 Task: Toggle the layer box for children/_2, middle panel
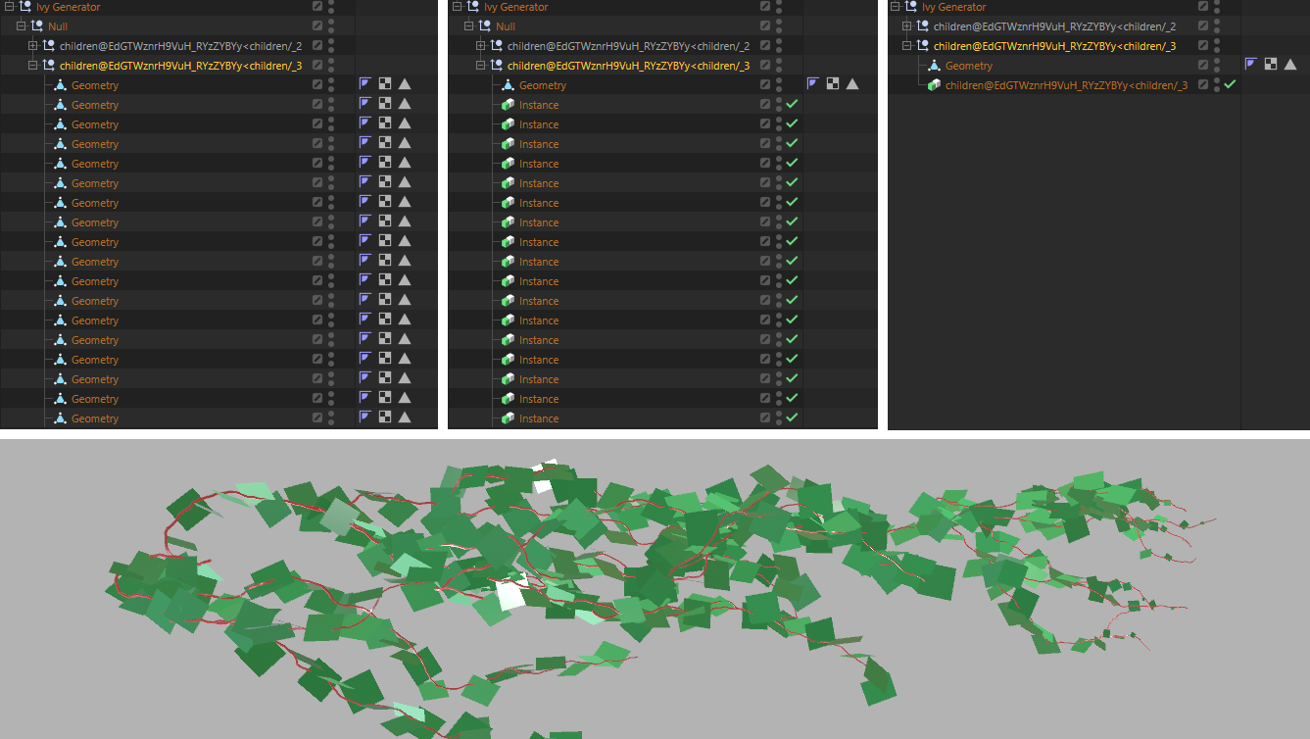click(765, 46)
